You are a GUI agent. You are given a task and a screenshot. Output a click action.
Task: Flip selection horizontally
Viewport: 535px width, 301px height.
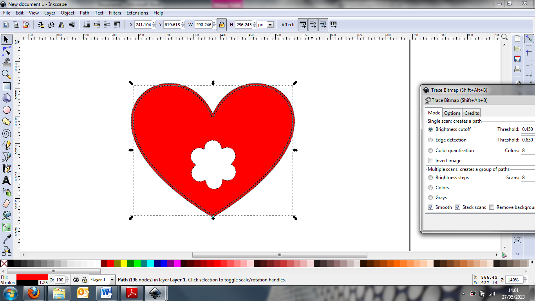pos(61,25)
